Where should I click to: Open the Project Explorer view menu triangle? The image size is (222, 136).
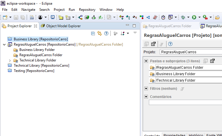(135, 33)
